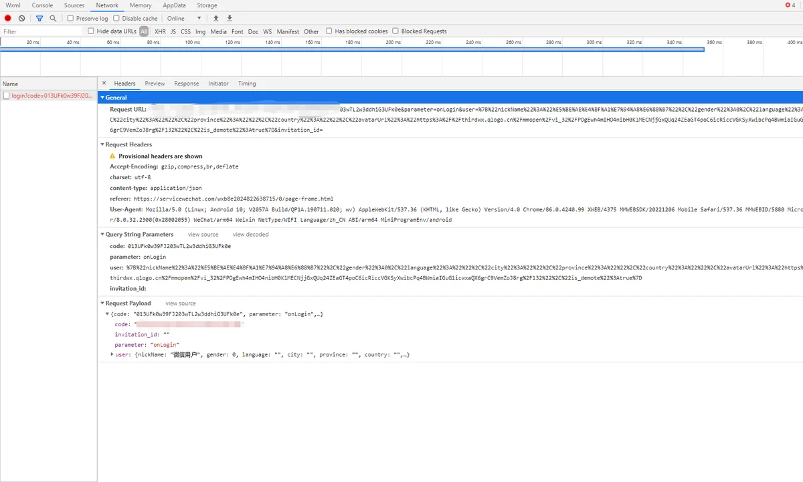Collapse the Request Headers section
The height and width of the screenshot is (482, 803).
tap(102, 144)
